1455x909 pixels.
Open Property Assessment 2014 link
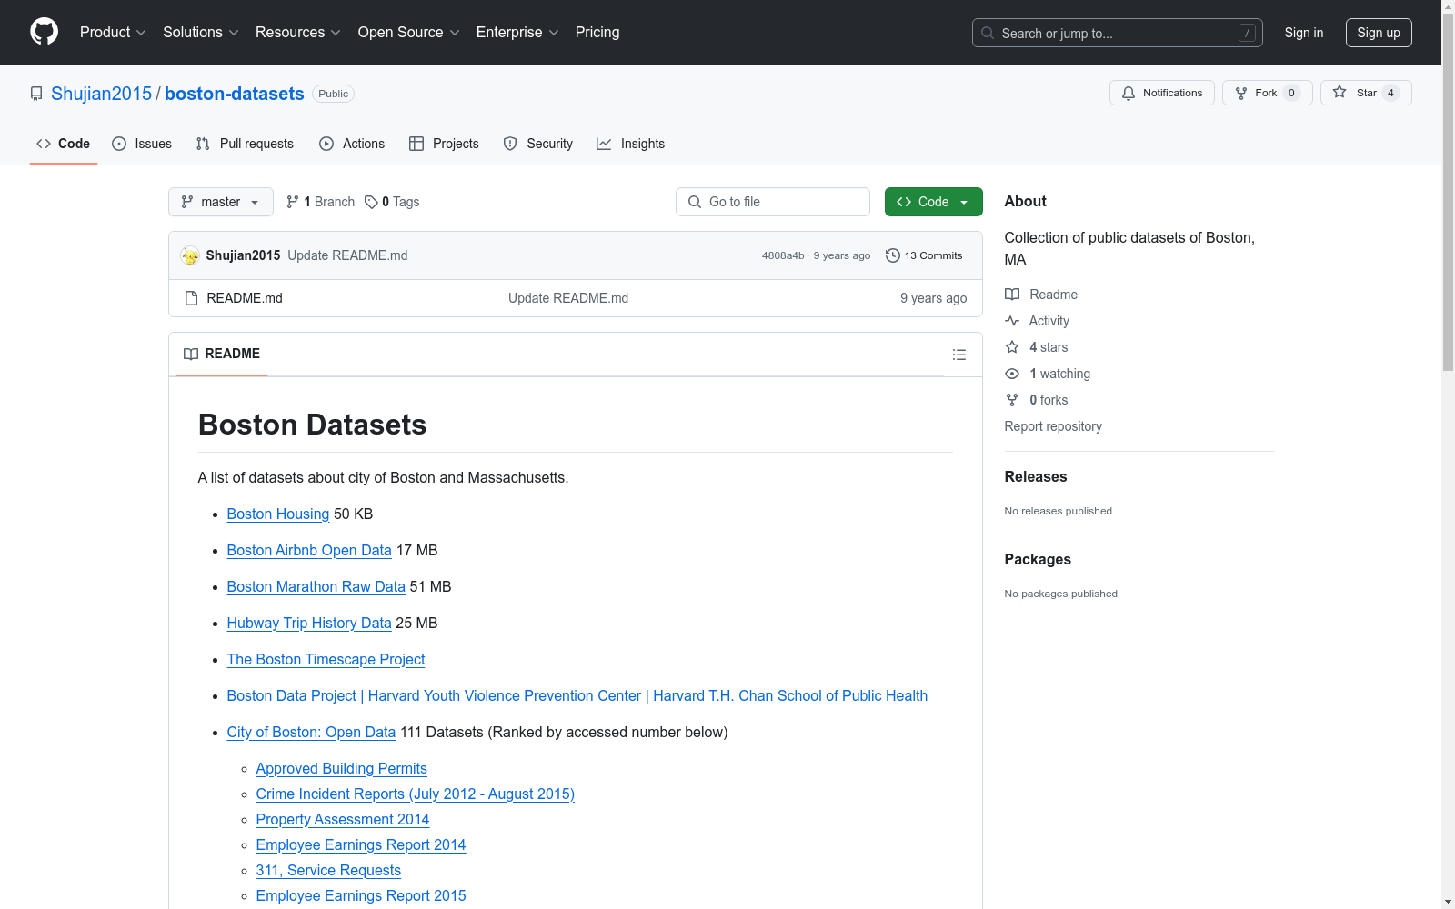tap(343, 819)
